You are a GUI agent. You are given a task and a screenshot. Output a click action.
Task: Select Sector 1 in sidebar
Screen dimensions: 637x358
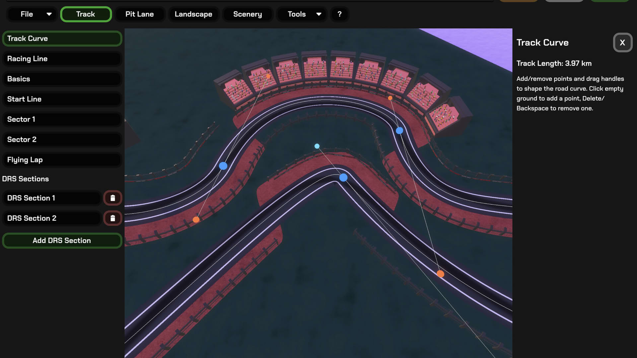(x=62, y=119)
